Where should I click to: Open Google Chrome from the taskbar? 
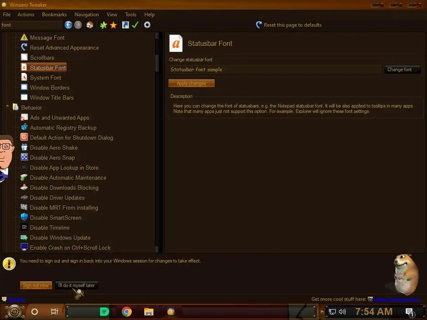[x=127, y=312]
